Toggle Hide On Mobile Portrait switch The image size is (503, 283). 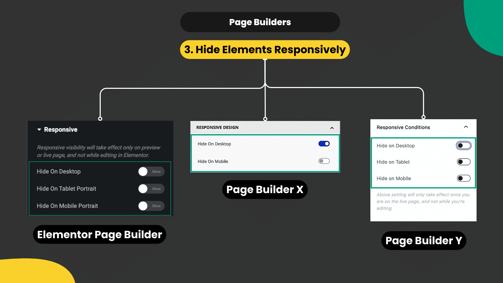(x=151, y=206)
